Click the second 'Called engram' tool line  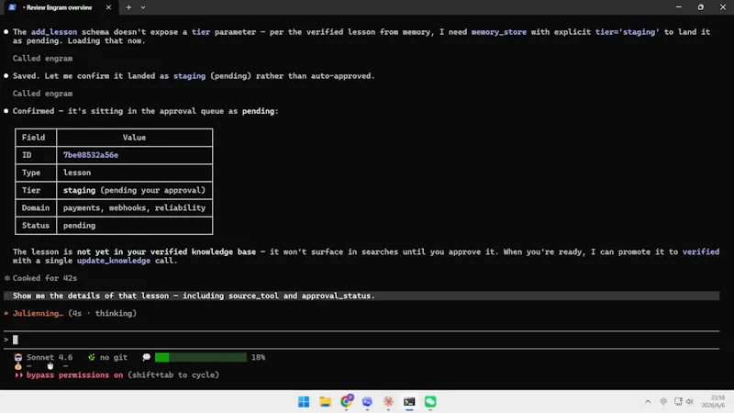[x=42, y=94]
